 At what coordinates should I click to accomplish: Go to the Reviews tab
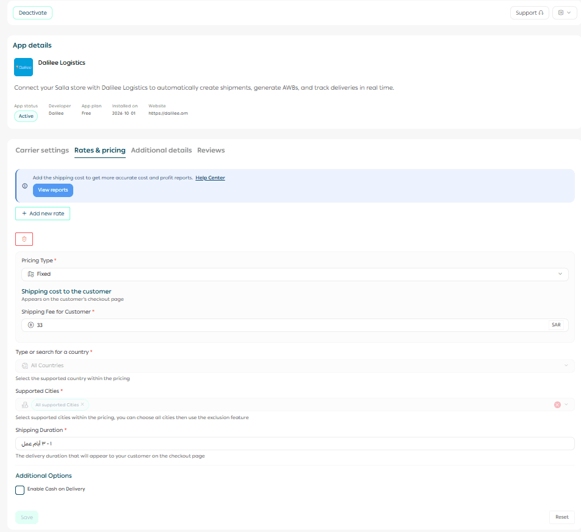211,151
